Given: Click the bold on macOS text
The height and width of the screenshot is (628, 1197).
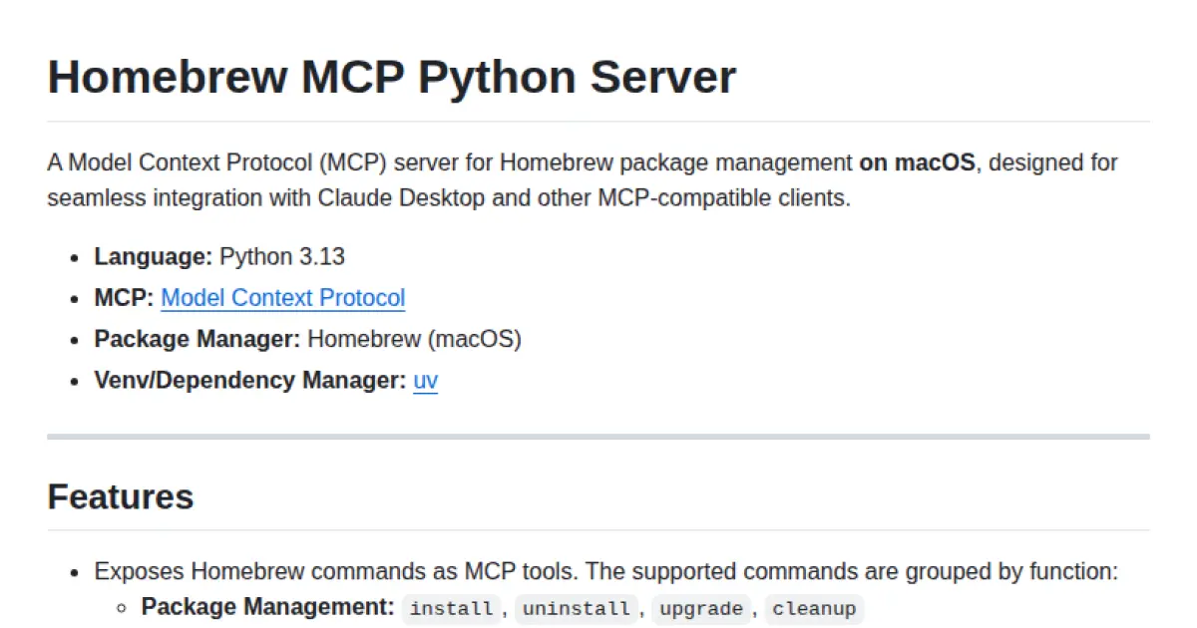Looking at the screenshot, I should (917, 162).
